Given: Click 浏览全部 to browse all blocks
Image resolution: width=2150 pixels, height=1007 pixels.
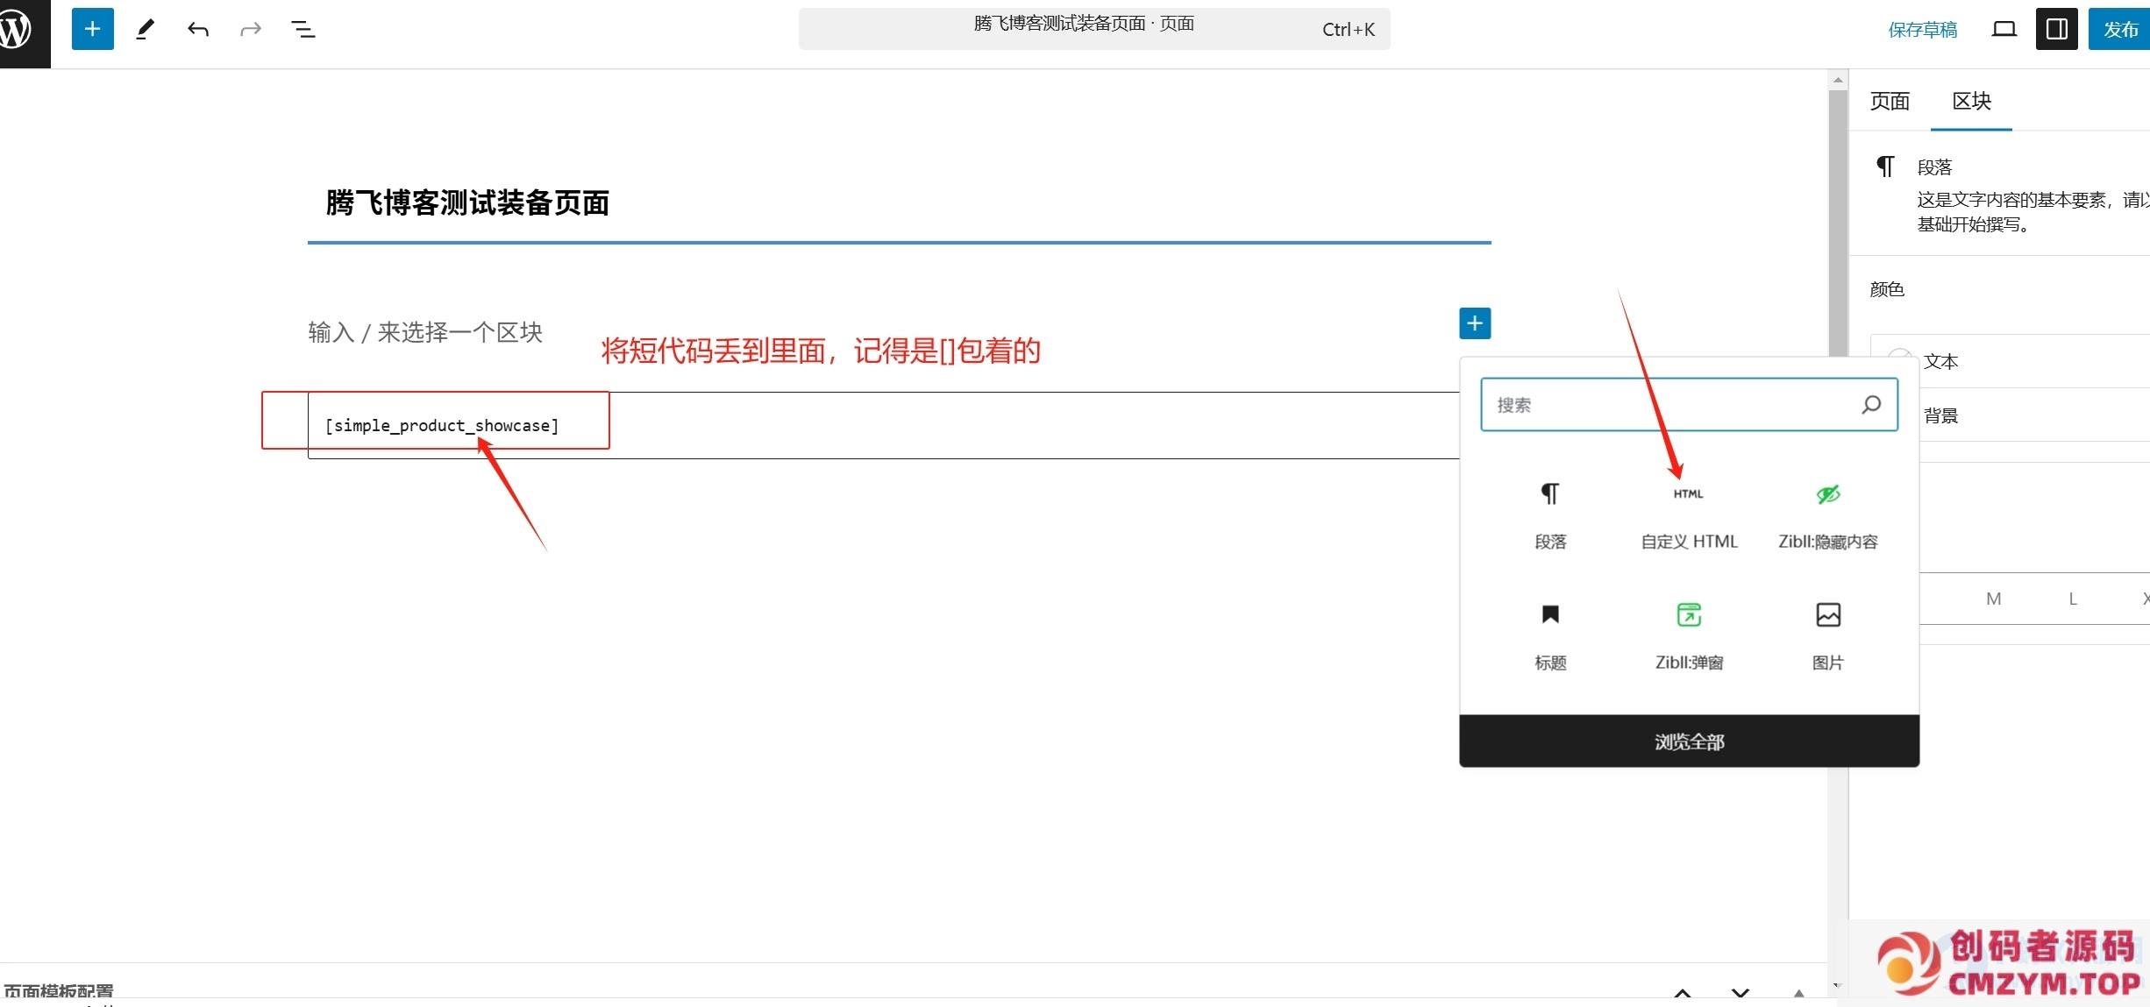Looking at the screenshot, I should [1689, 741].
